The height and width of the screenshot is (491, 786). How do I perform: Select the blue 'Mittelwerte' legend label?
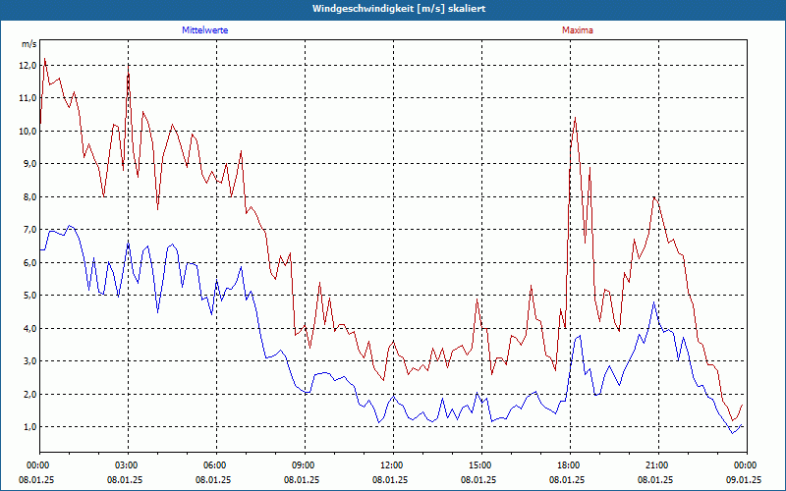click(205, 30)
